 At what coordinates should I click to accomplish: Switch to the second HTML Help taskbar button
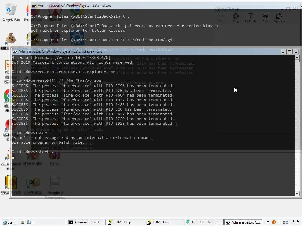[x=165, y=222]
